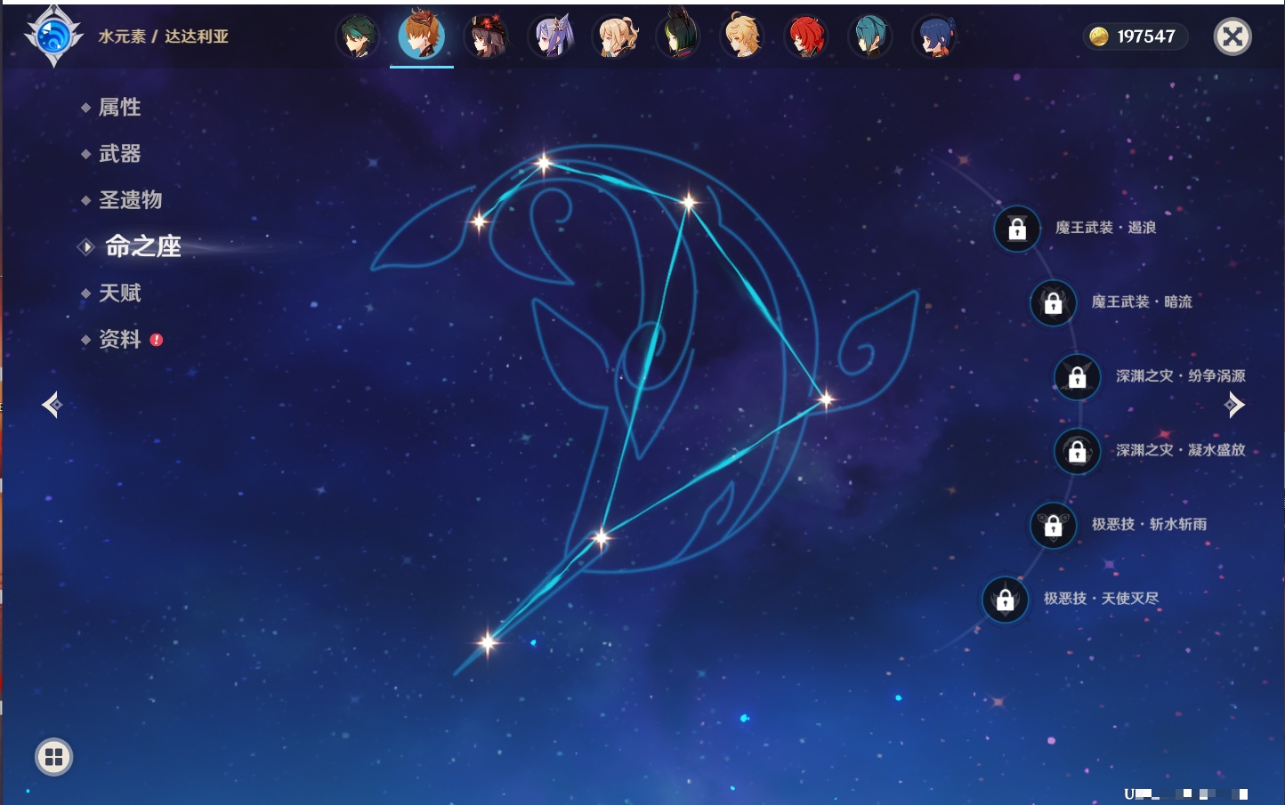Select the Hu Tao avatar with the flower hat
The image size is (1285, 805).
pyautogui.click(x=486, y=37)
